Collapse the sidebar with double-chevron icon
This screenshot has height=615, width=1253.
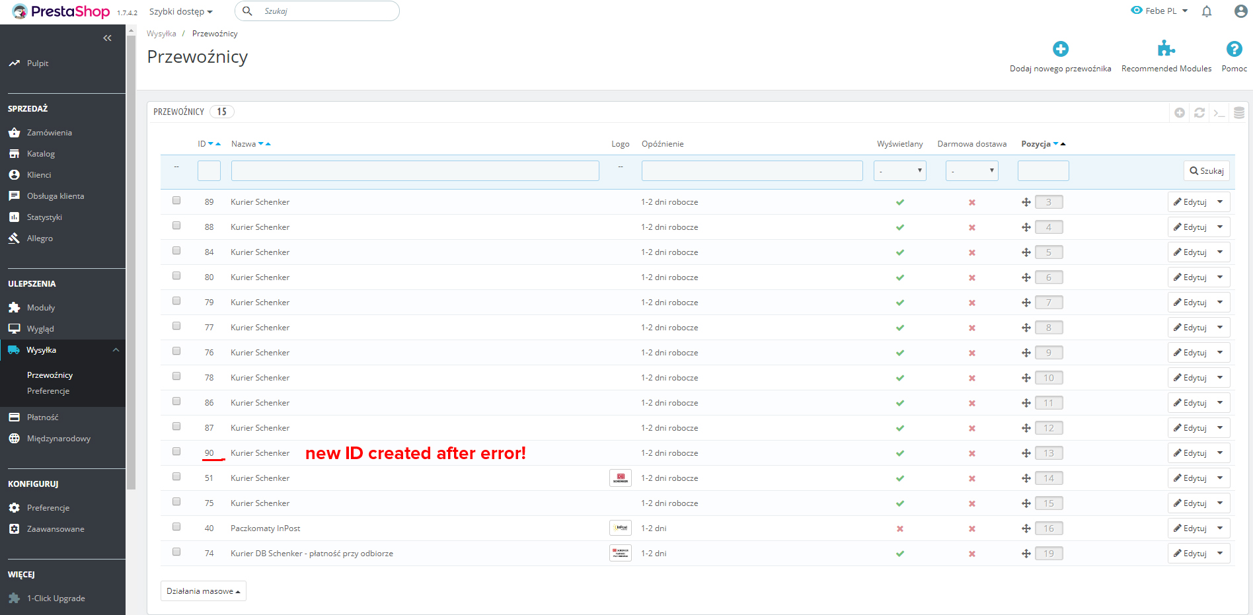click(107, 38)
